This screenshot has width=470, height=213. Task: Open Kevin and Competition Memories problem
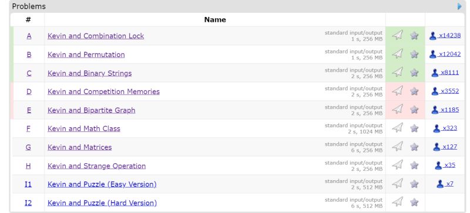(x=103, y=92)
